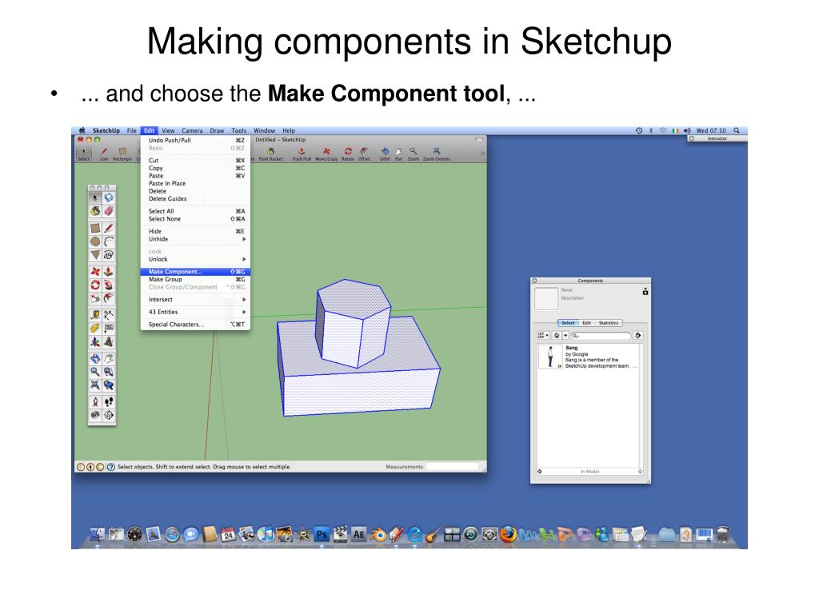
Task: Select the Dimension tool in palette
Action: pyautogui.click(x=109, y=315)
